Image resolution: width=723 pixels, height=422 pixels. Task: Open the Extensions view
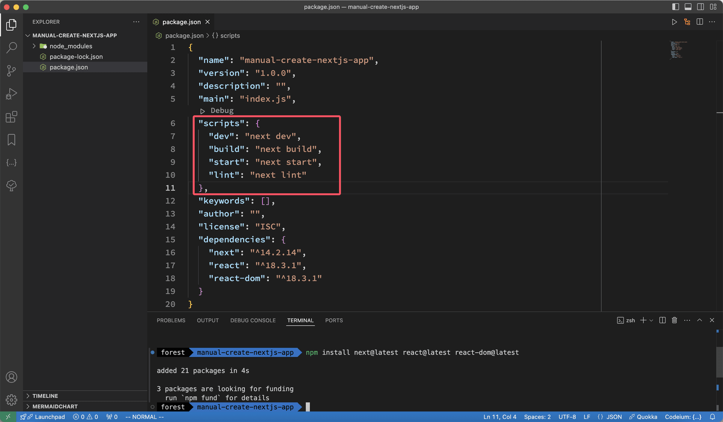pyautogui.click(x=11, y=117)
